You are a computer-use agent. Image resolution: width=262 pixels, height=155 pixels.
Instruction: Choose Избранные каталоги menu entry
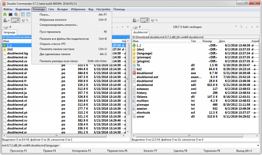pyautogui.click(x=72, y=20)
